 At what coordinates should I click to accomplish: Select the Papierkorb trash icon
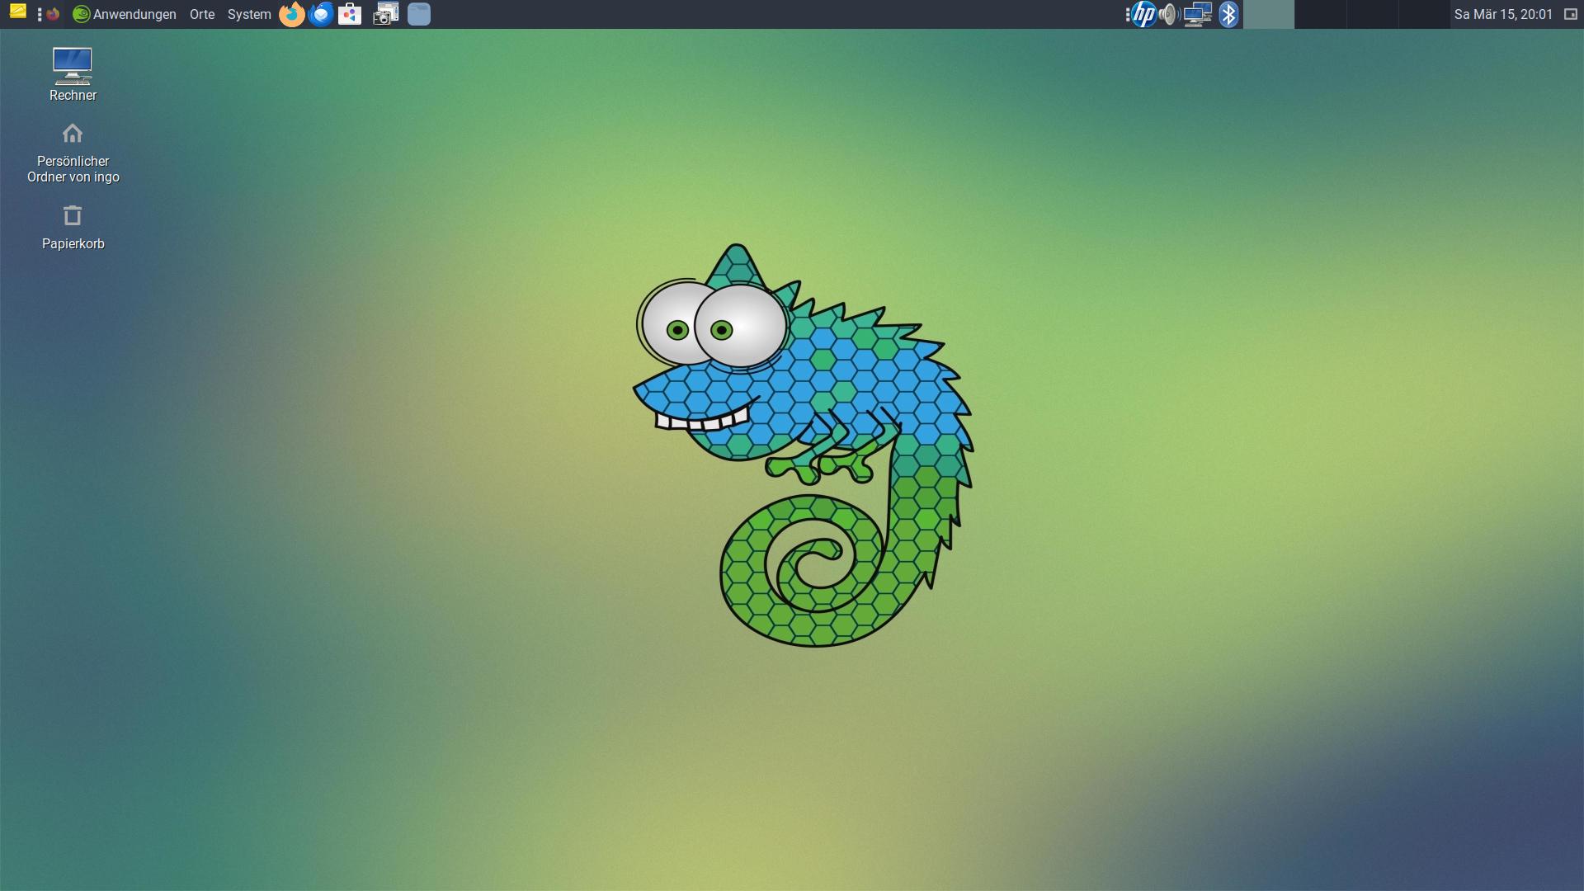[73, 216]
